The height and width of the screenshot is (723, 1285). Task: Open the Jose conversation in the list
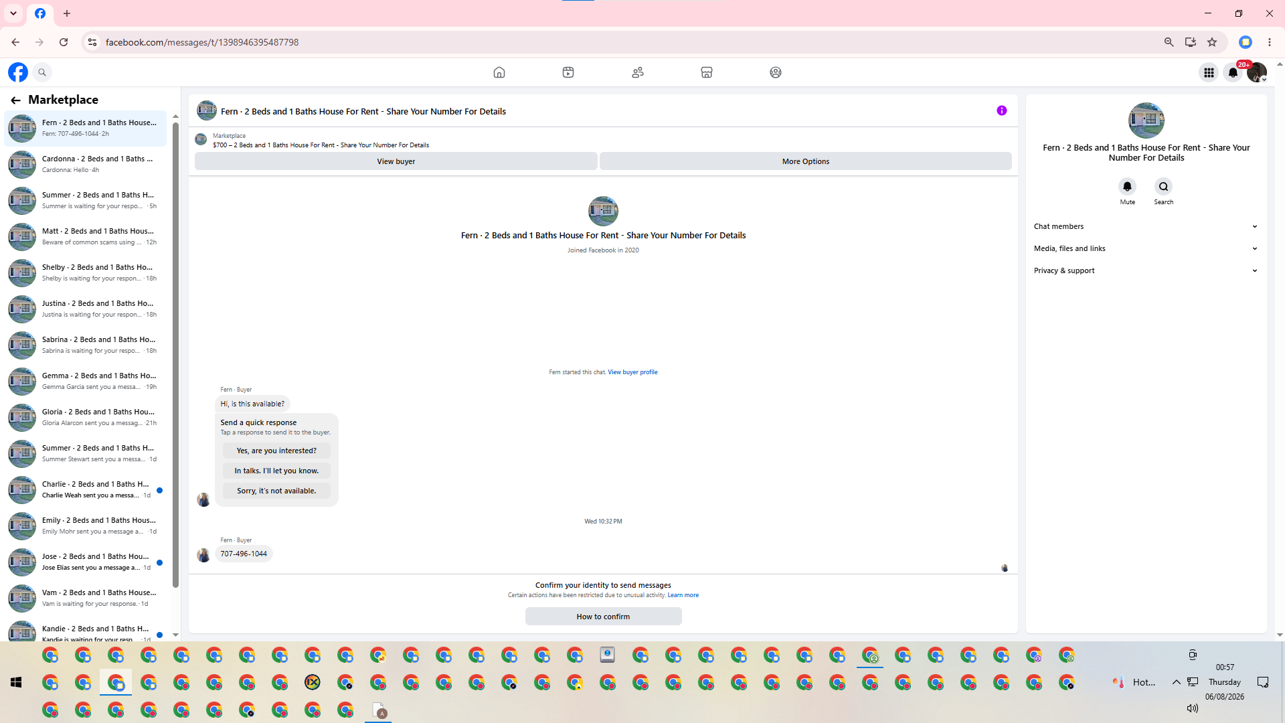[86, 562]
